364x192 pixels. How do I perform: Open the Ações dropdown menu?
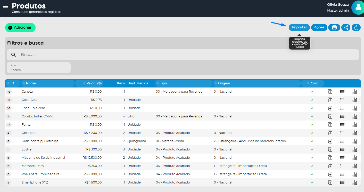pyautogui.click(x=319, y=27)
